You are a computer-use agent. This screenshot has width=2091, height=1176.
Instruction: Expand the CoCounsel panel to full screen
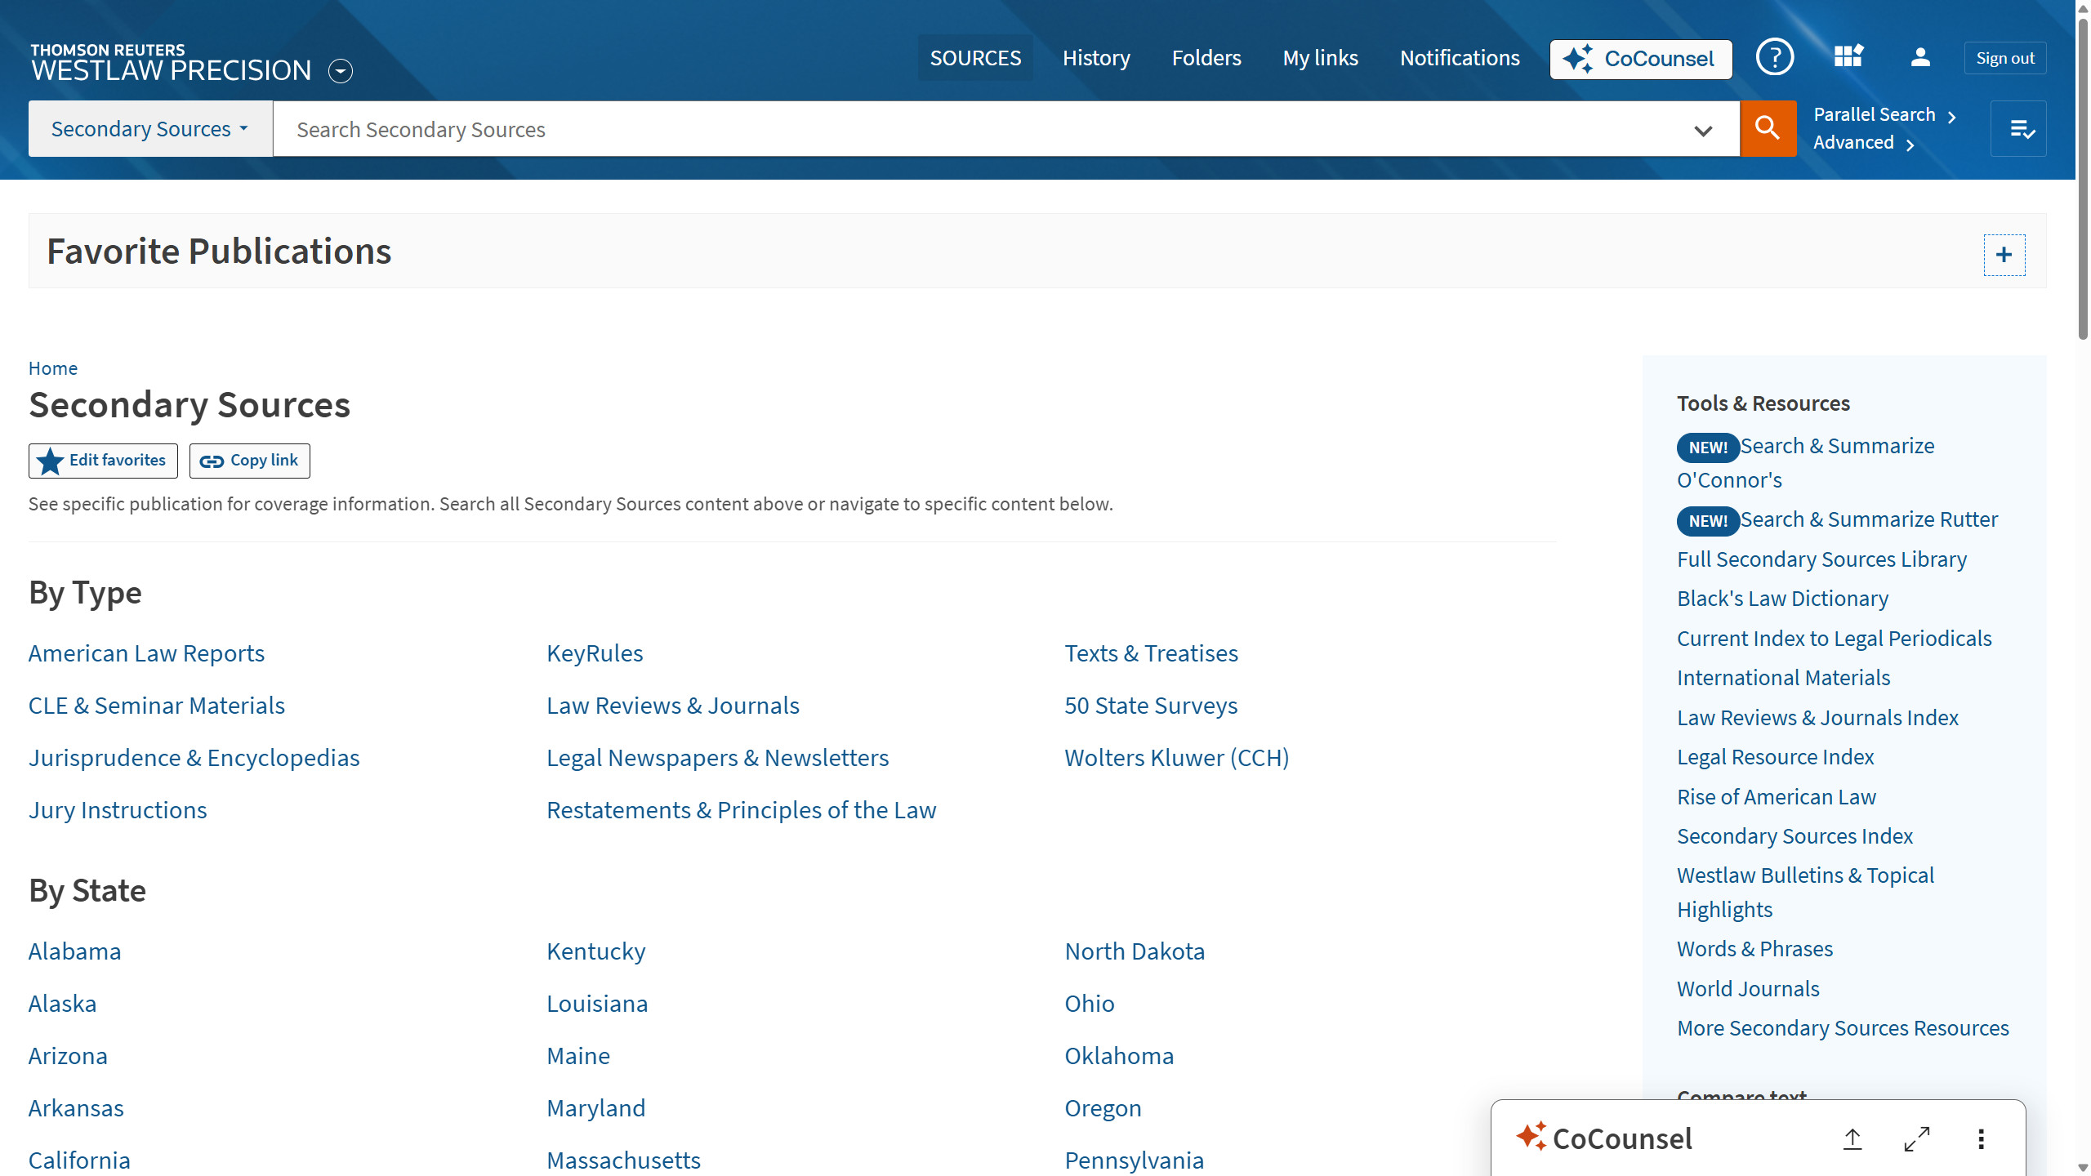coord(1918,1138)
